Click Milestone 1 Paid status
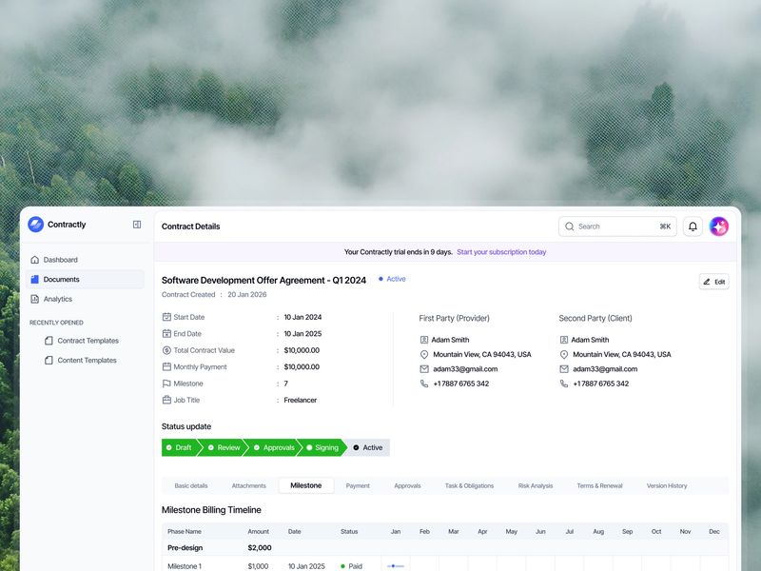 pos(351,566)
